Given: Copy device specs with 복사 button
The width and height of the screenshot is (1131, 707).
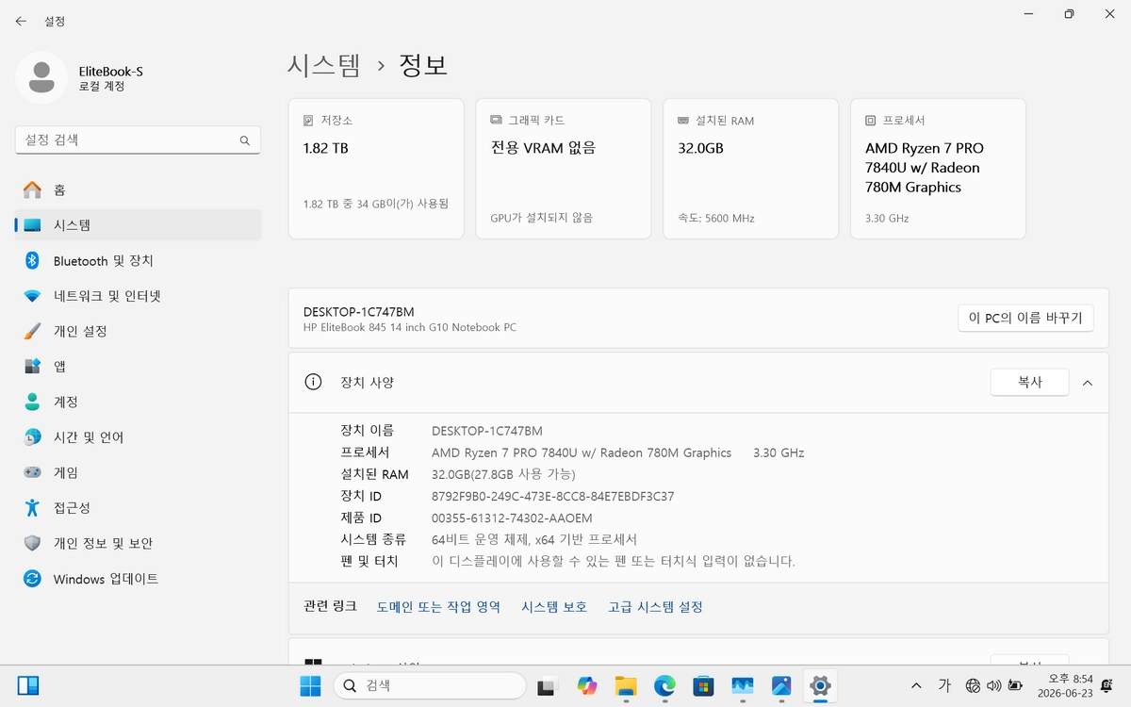Looking at the screenshot, I should [x=1029, y=383].
